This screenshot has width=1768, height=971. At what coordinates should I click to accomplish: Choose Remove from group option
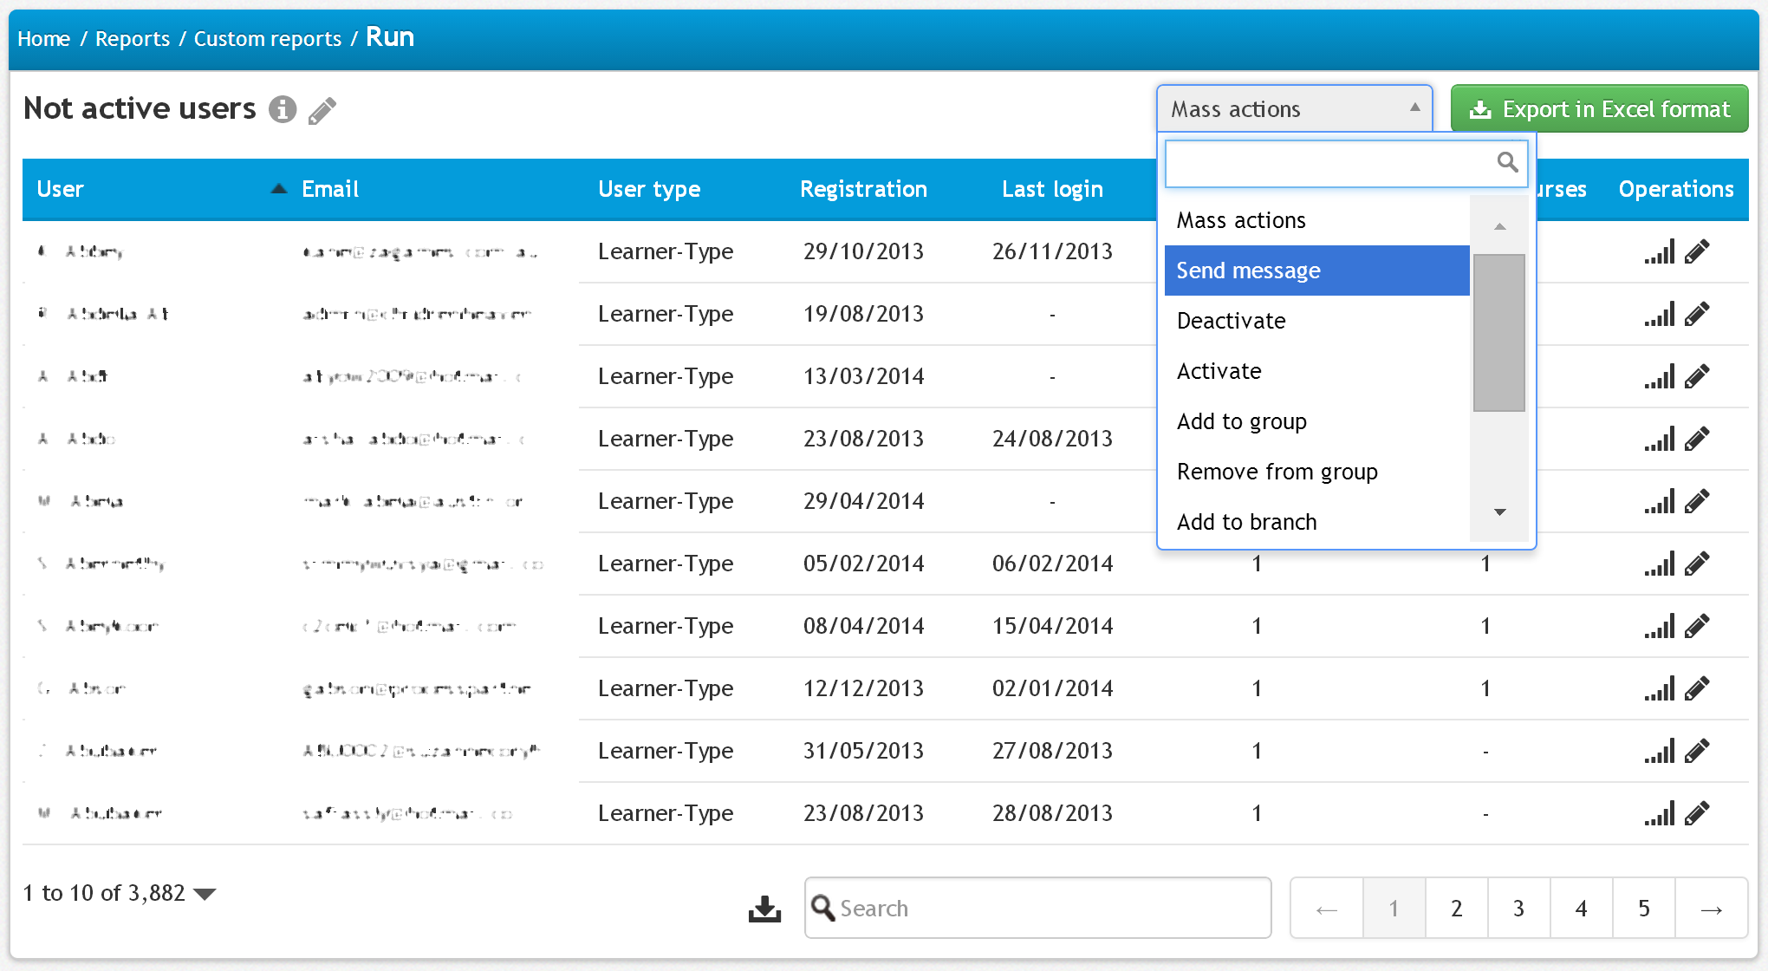(x=1277, y=472)
